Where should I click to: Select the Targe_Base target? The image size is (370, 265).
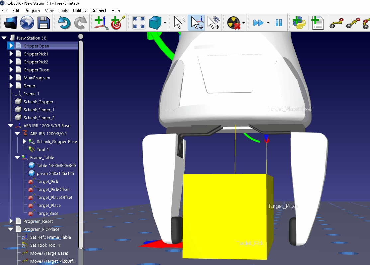tap(47, 213)
